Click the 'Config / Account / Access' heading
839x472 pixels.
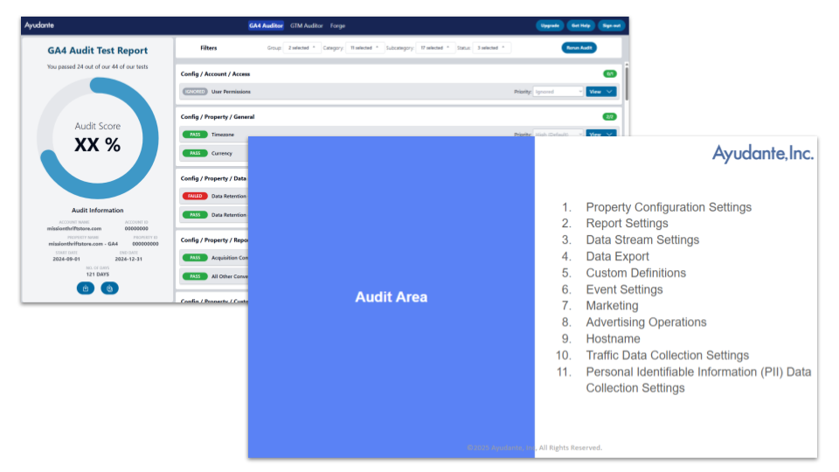tap(215, 73)
